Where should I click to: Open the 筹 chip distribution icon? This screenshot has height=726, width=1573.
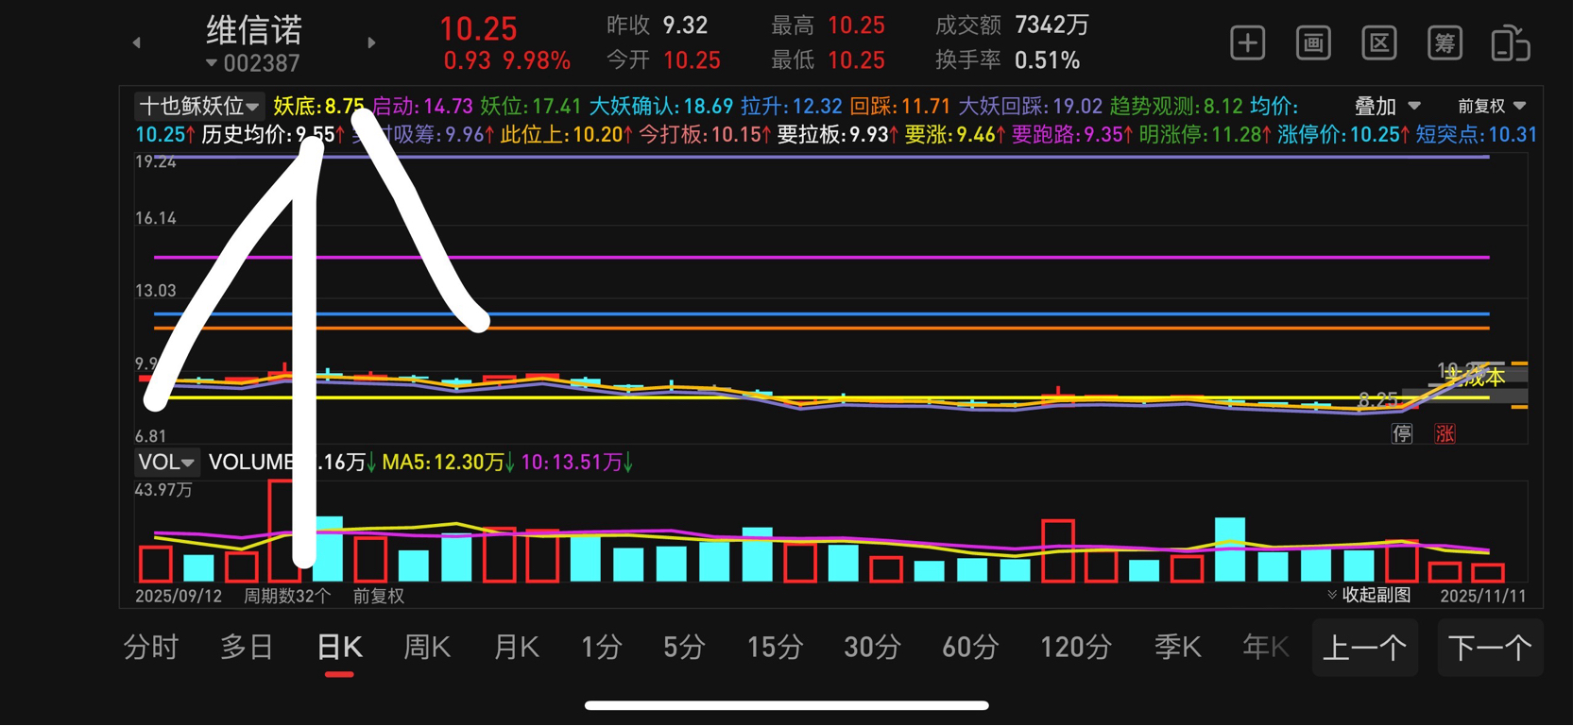(1445, 43)
